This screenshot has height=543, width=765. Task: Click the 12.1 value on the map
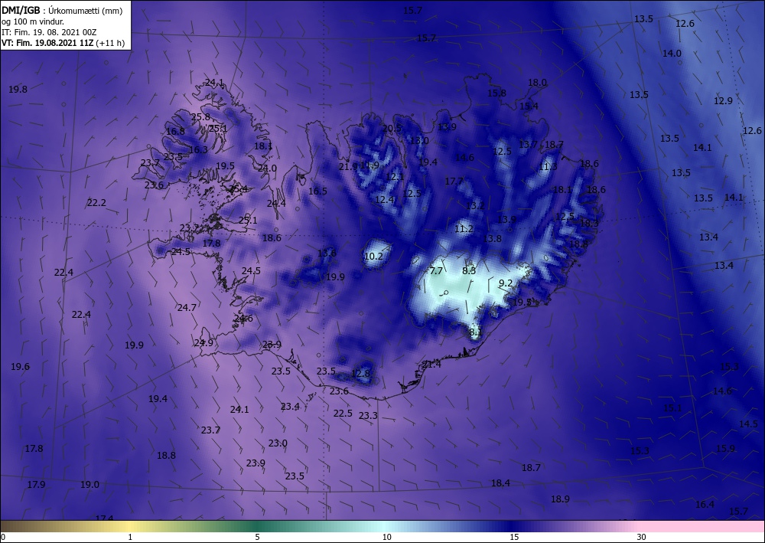tap(395, 176)
